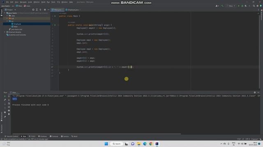Open the File menu

[x=7, y=2]
